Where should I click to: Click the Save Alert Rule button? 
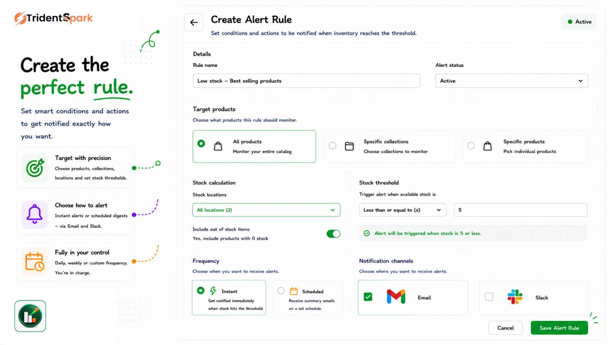point(559,328)
